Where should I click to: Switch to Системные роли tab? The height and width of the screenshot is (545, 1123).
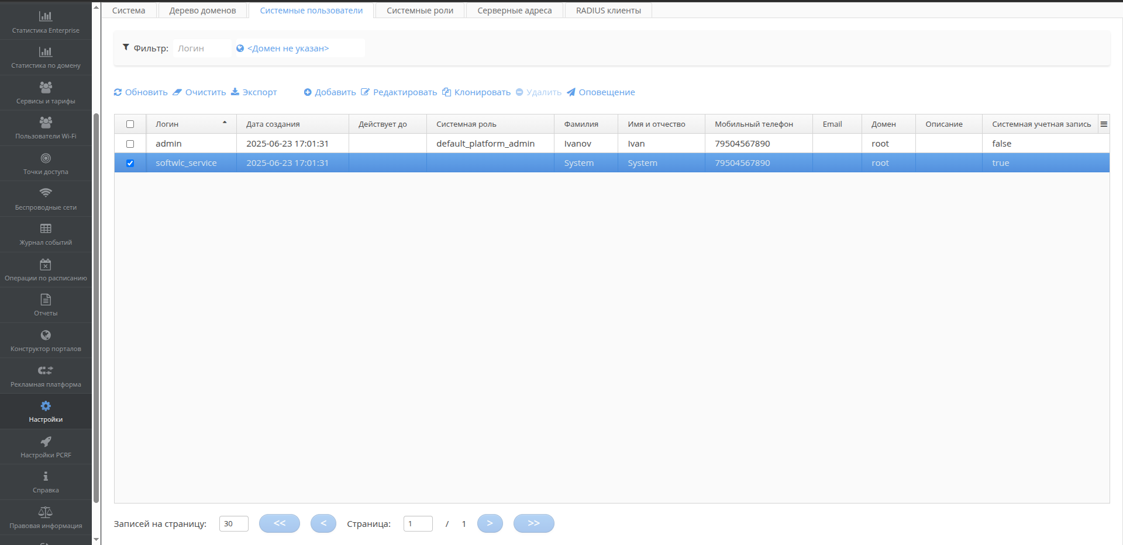(420, 11)
